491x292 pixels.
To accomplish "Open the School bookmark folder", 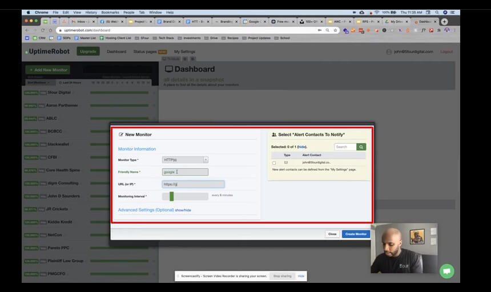I will point(282,38).
